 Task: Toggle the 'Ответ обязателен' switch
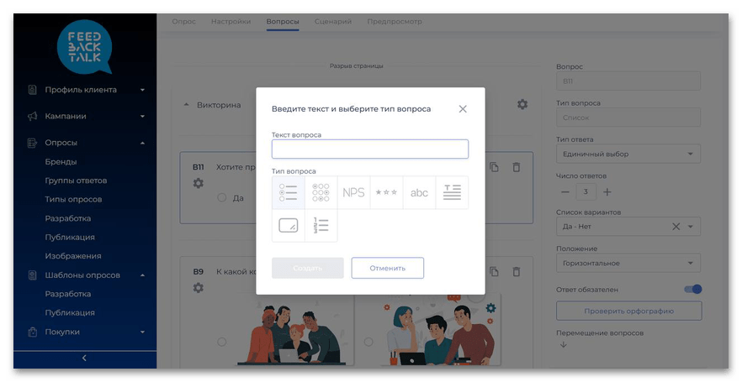692,290
